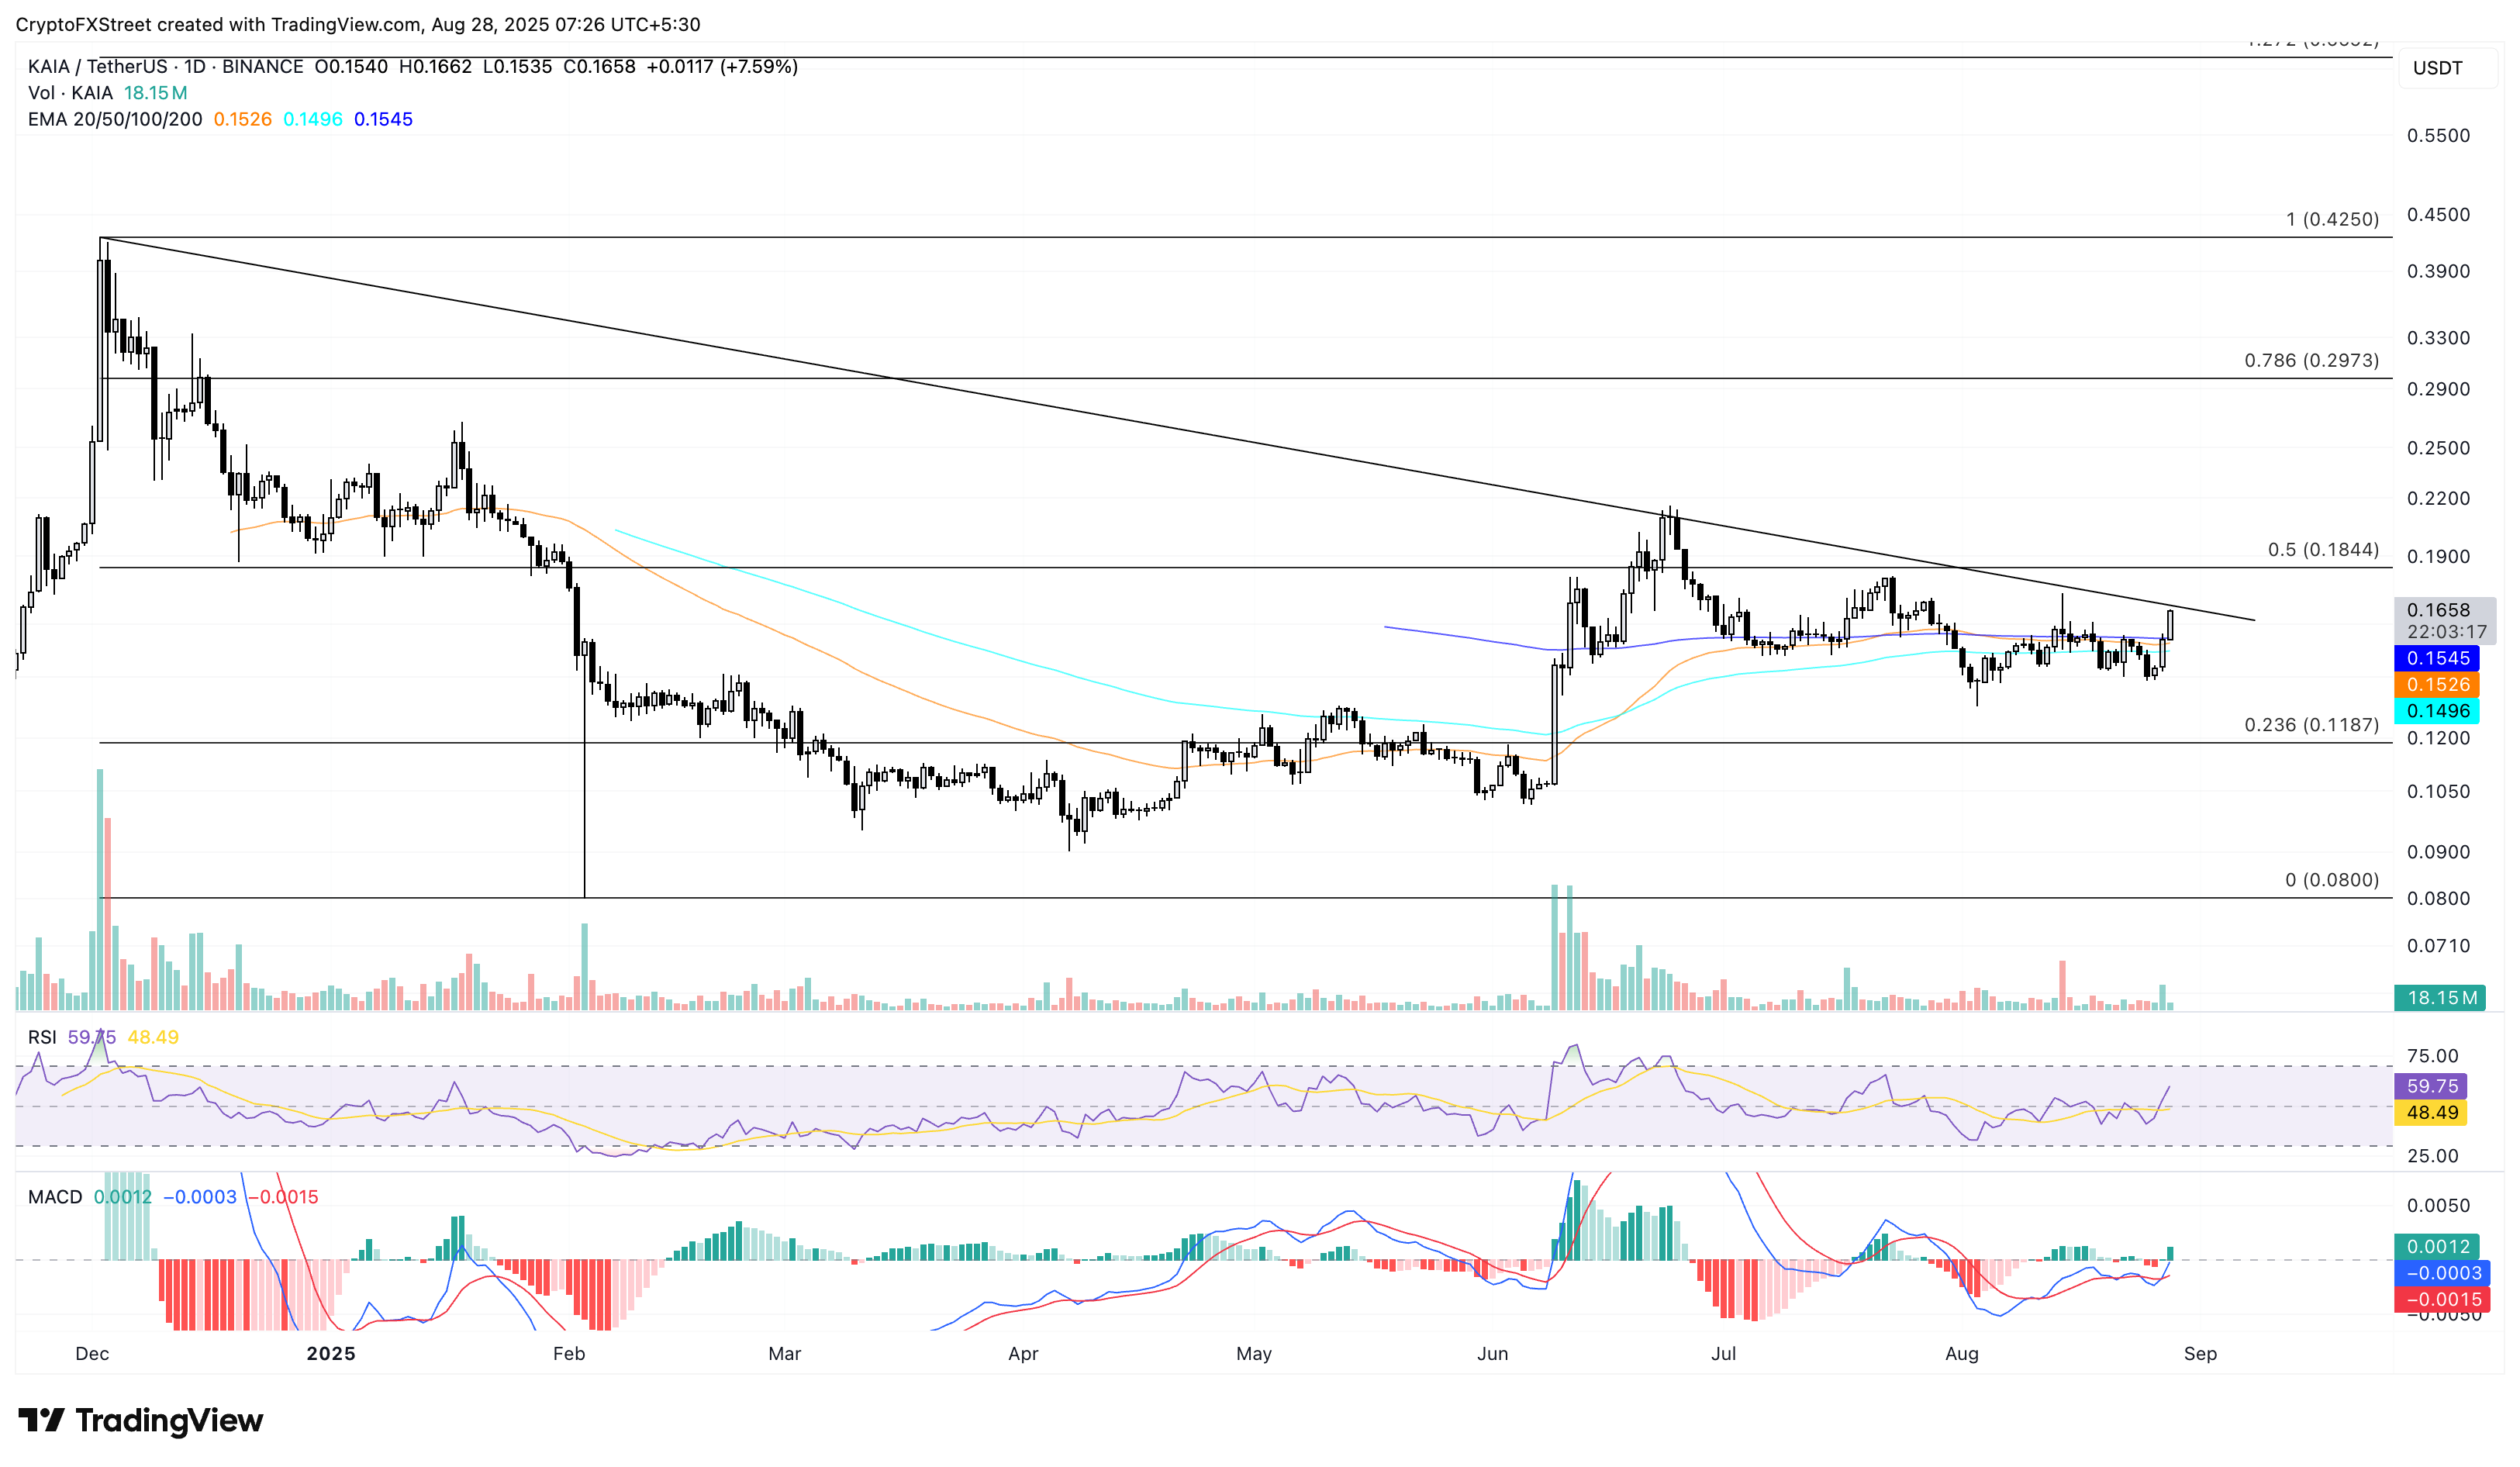Select the RSI indicator legend
The image size is (2520, 1467).
tap(42, 1037)
